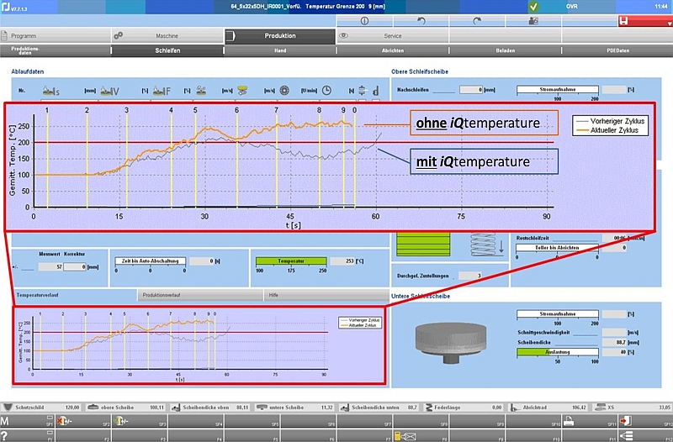Screen dimensions: 673x442
Task: Switch to the Produktionsverlauf chart tab
Action: 200,295
